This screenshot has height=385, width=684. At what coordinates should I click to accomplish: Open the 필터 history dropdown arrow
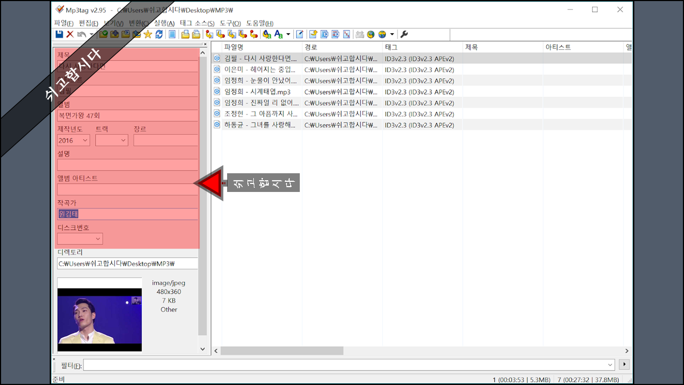tap(610, 365)
